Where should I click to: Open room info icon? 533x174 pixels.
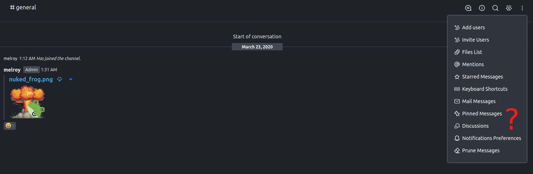click(x=482, y=8)
